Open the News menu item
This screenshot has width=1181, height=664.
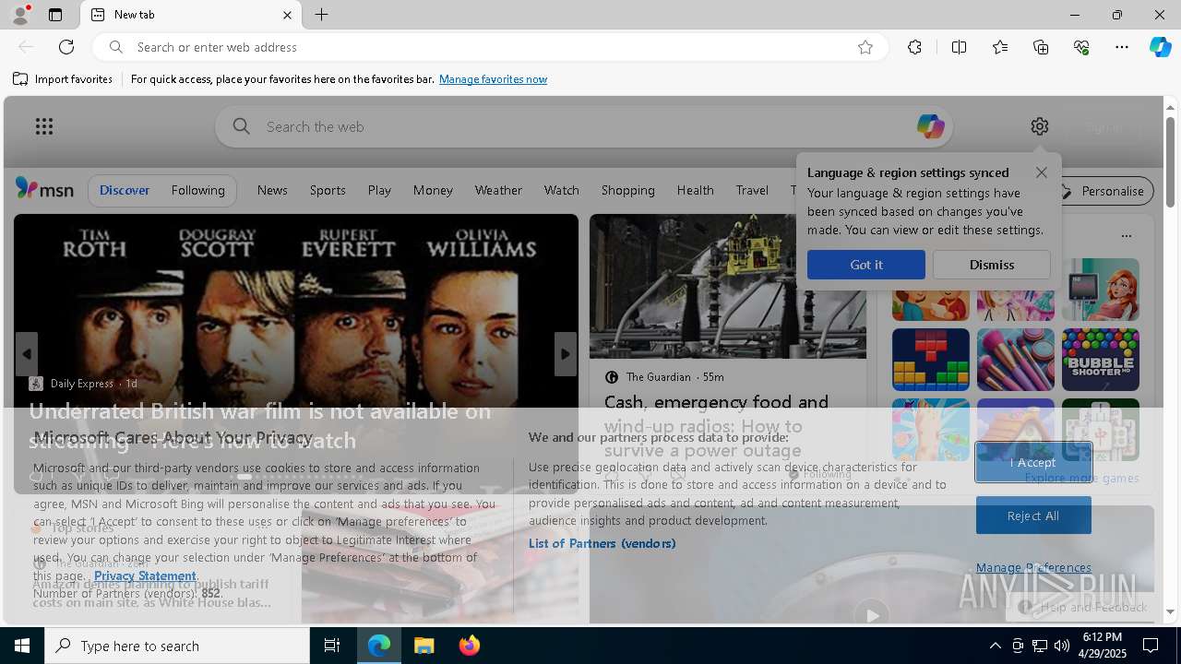tap(272, 190)
